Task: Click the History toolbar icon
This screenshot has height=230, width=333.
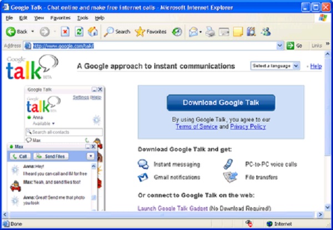Action: tap(177, 32)
